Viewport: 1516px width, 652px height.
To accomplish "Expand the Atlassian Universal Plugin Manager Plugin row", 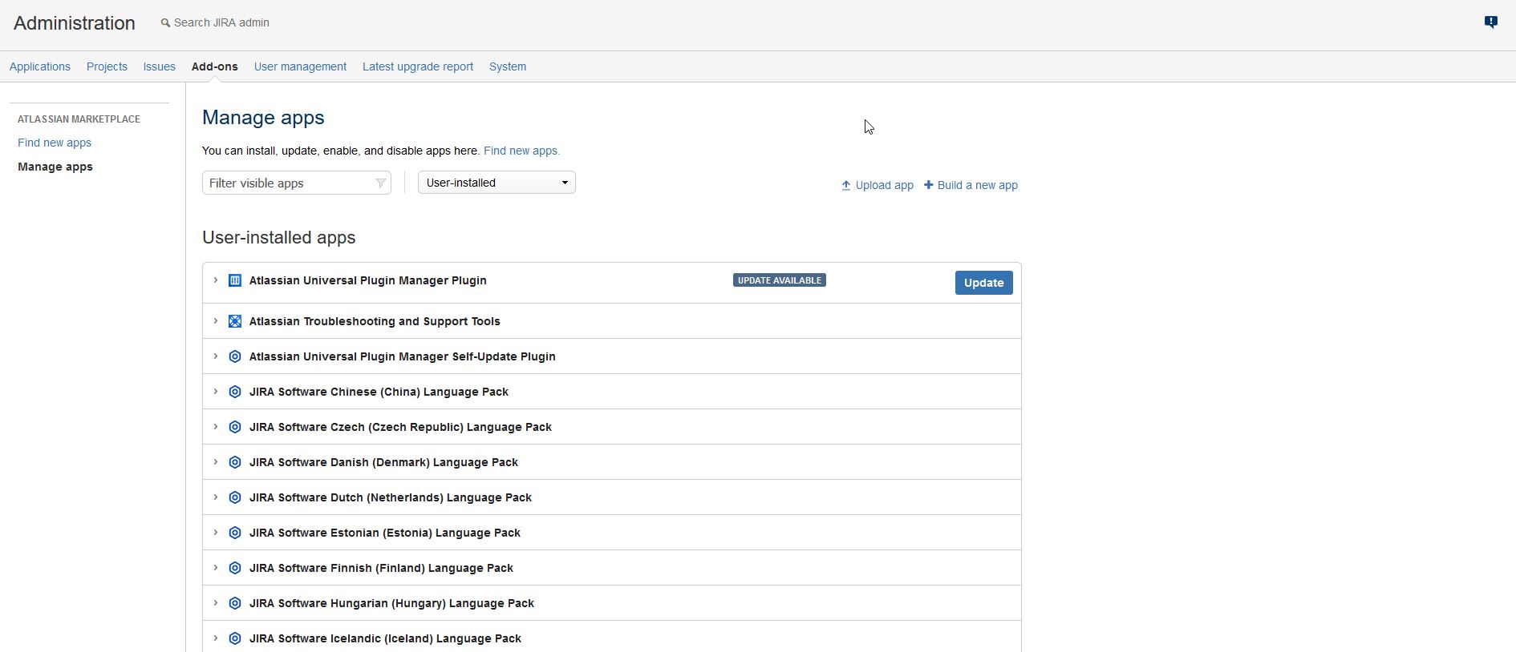I will (216, 280).
